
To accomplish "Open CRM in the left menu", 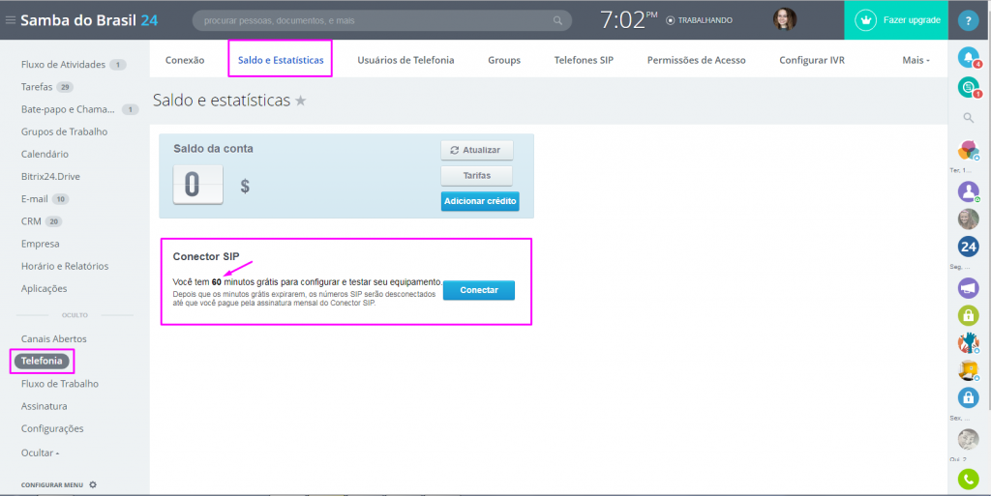I will click(x=31, y=221).
